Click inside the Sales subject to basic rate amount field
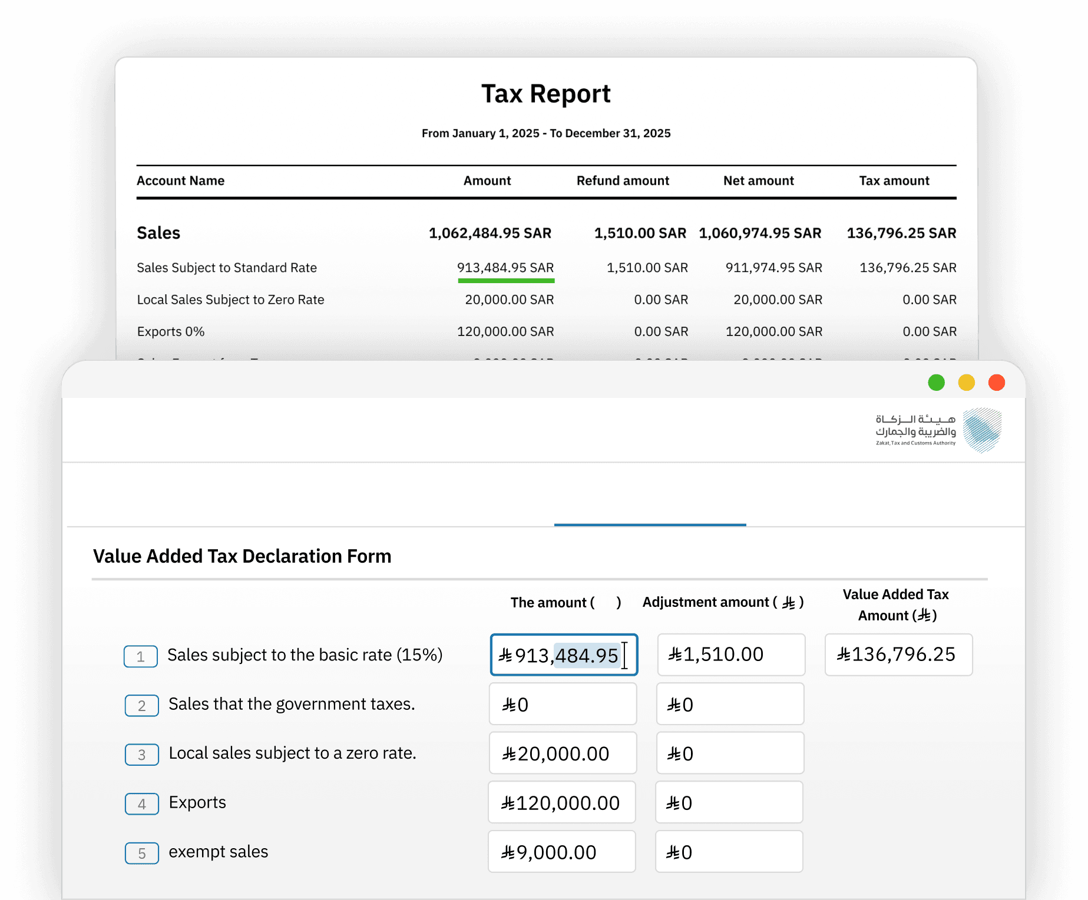 point(564,655)
